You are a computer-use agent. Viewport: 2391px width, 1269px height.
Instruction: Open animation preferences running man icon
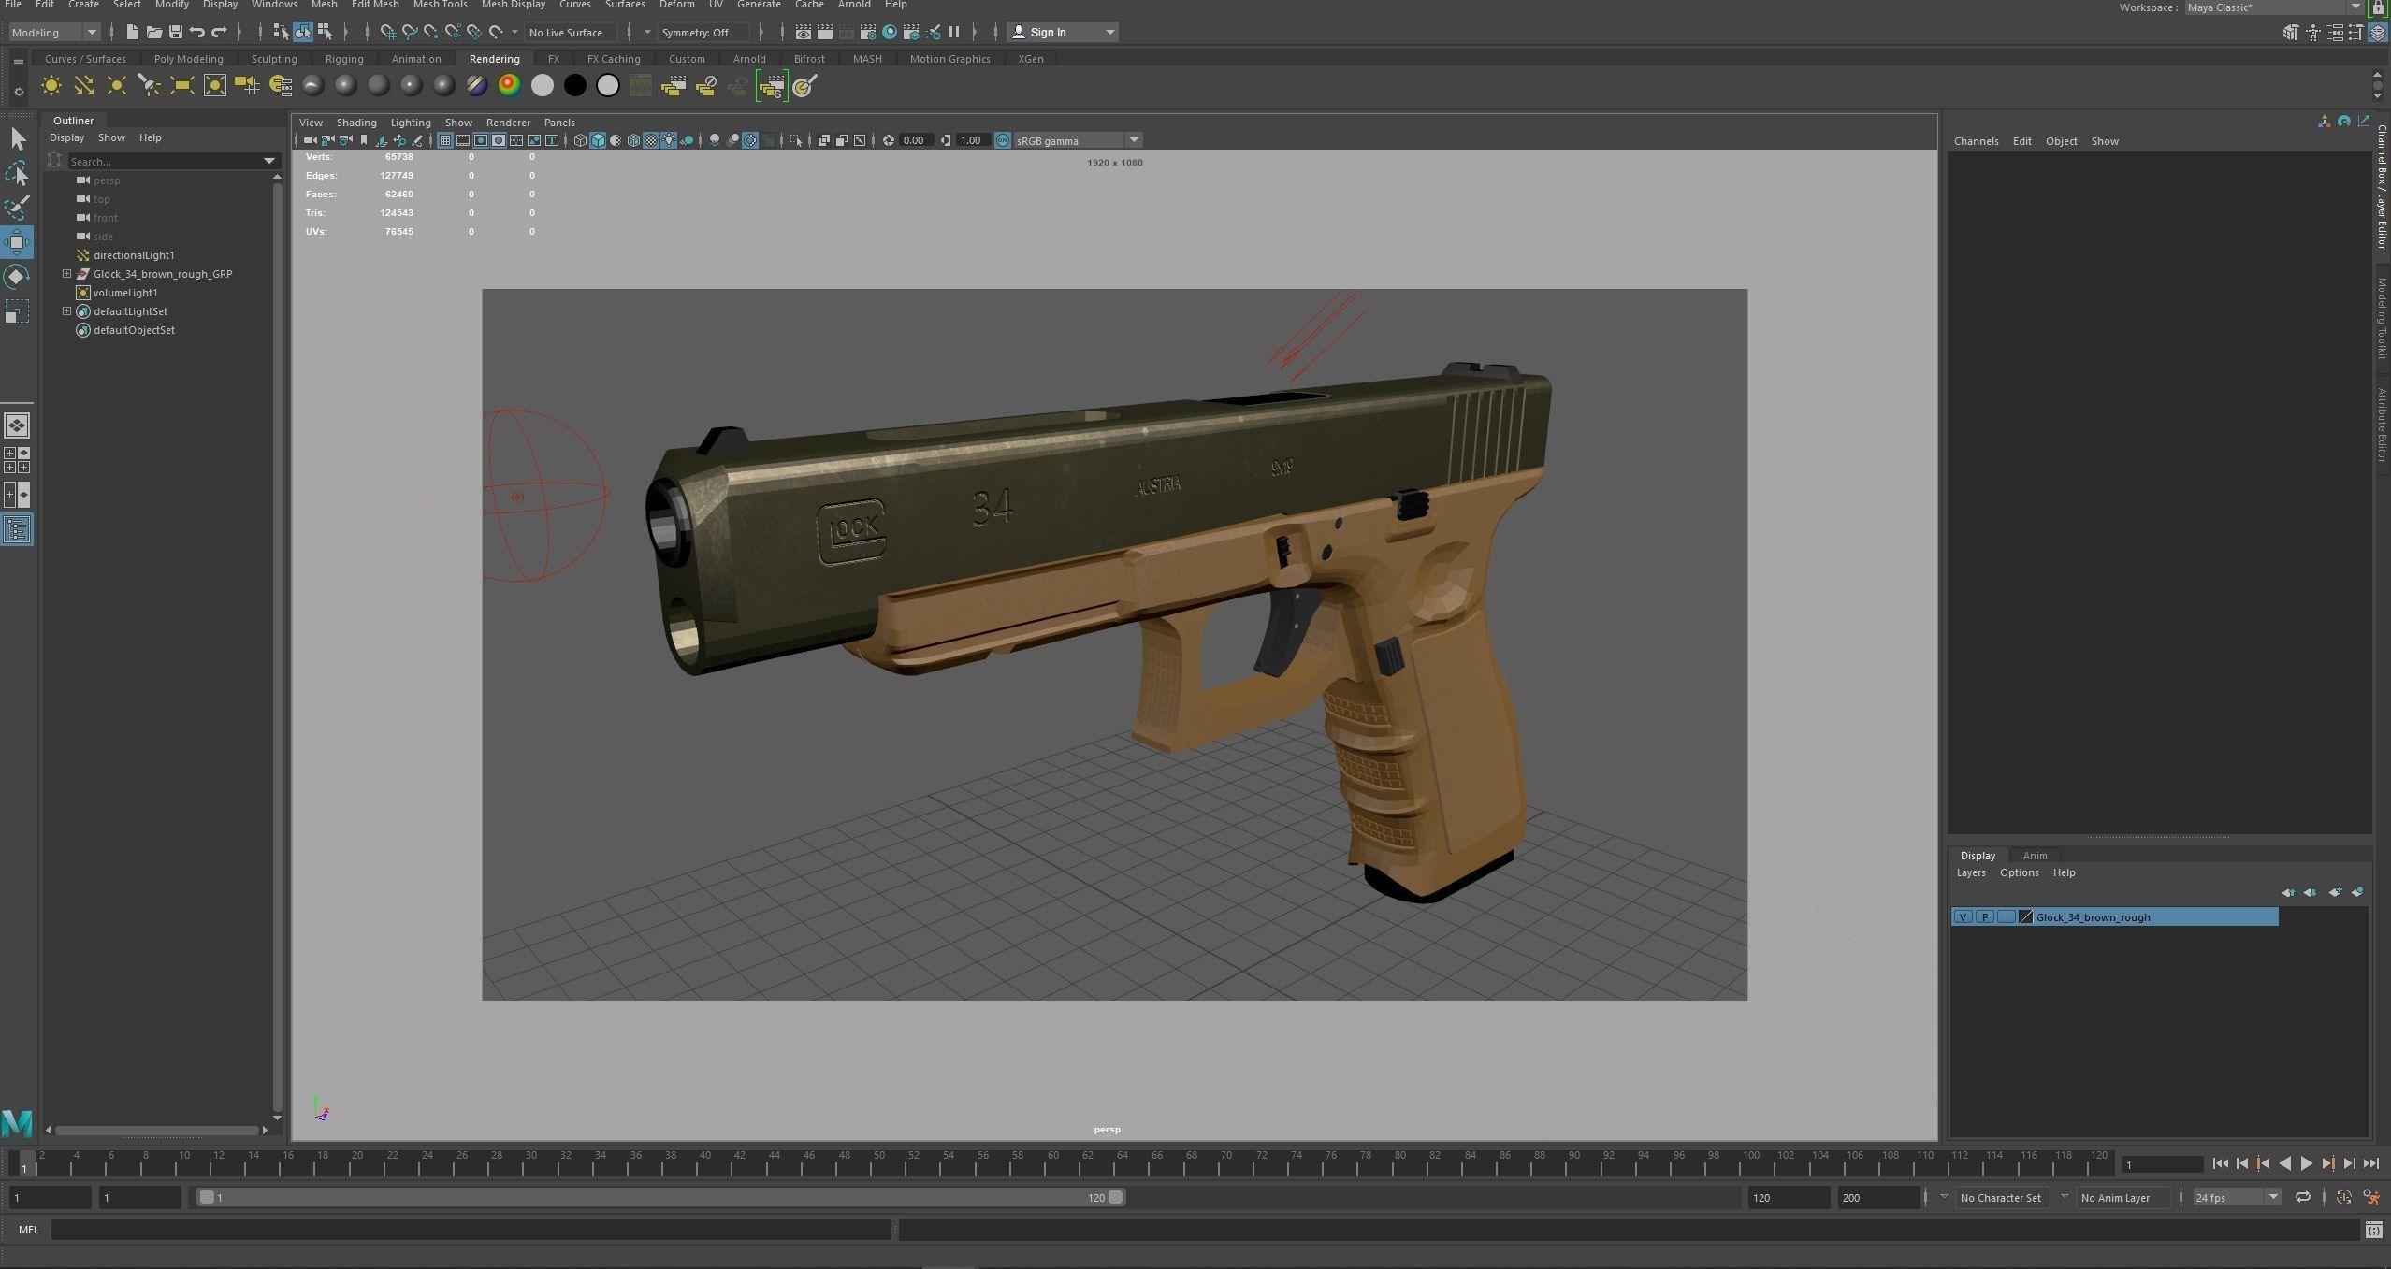click(x=2371, y=1197)
